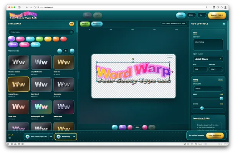Image resolution: width=235 pixels, height=154 pixels.
Task: Select the Cosmic style filter
Action: coord(36,45)
